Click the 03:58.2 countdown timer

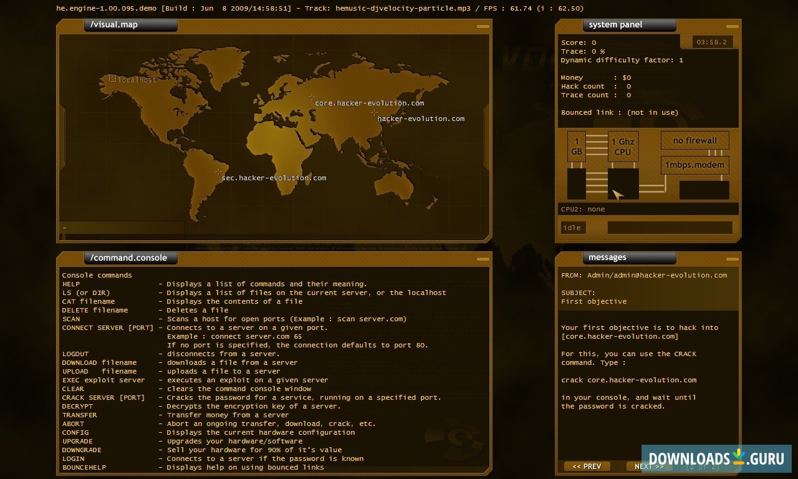713,42
